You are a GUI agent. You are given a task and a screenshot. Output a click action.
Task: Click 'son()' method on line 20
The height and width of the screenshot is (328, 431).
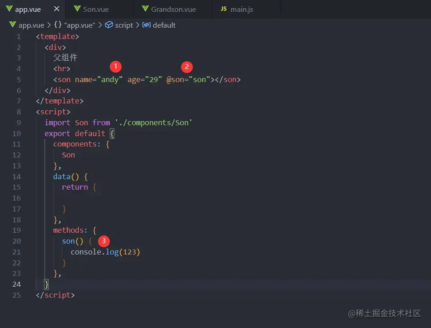(x=73, y=241)
